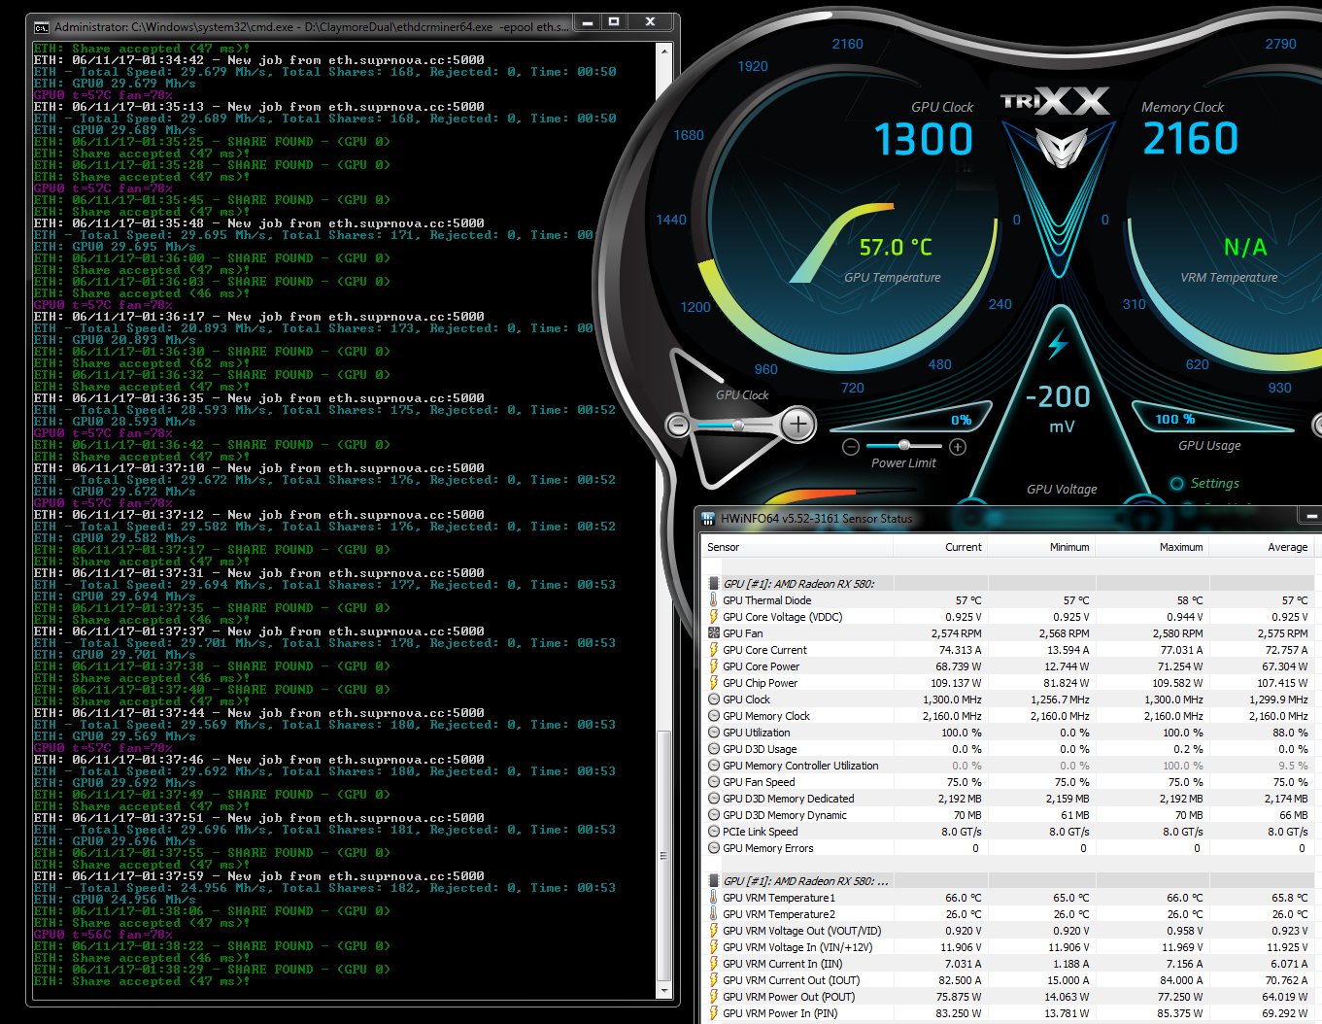1322x1024 pixels.
Task: Open TRIXX Settings
Action: pos(1204,483)
